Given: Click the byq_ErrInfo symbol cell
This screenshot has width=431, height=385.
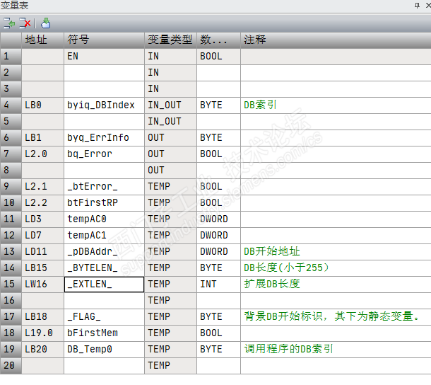Looking at the screenshot, I should point(104,138).
